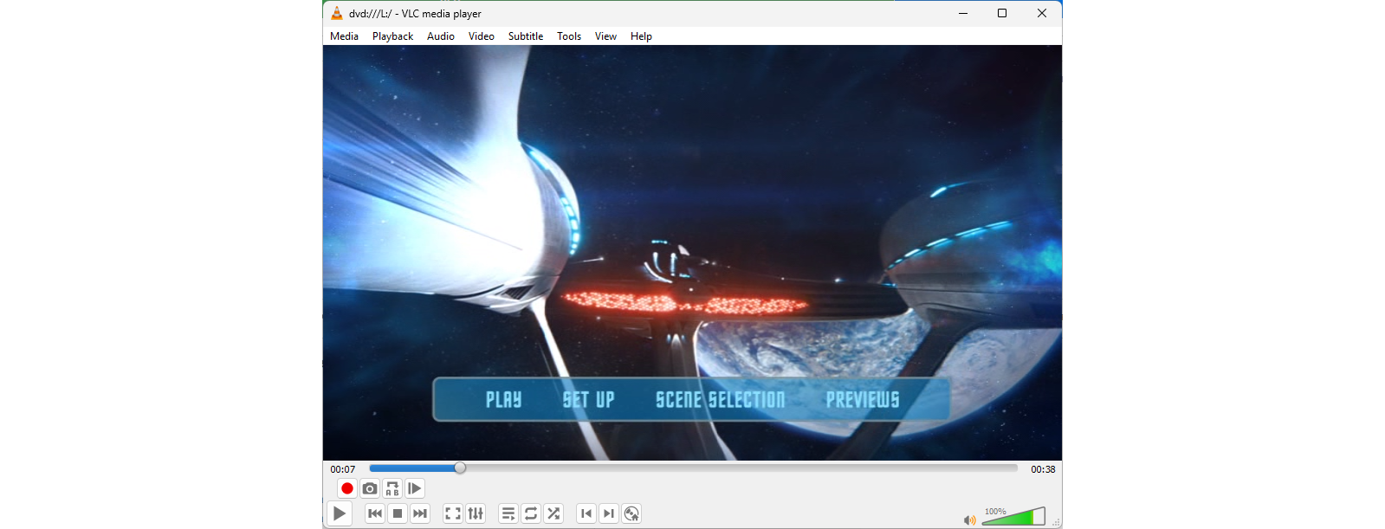Viewport: 1385px width, 529px height.
Task: Toggle A-B loop button
Action: [x=392, y=488]
